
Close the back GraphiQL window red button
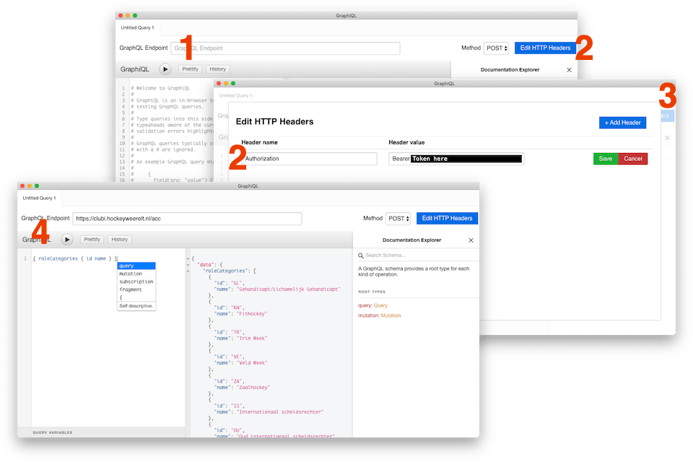pos(121,15)
